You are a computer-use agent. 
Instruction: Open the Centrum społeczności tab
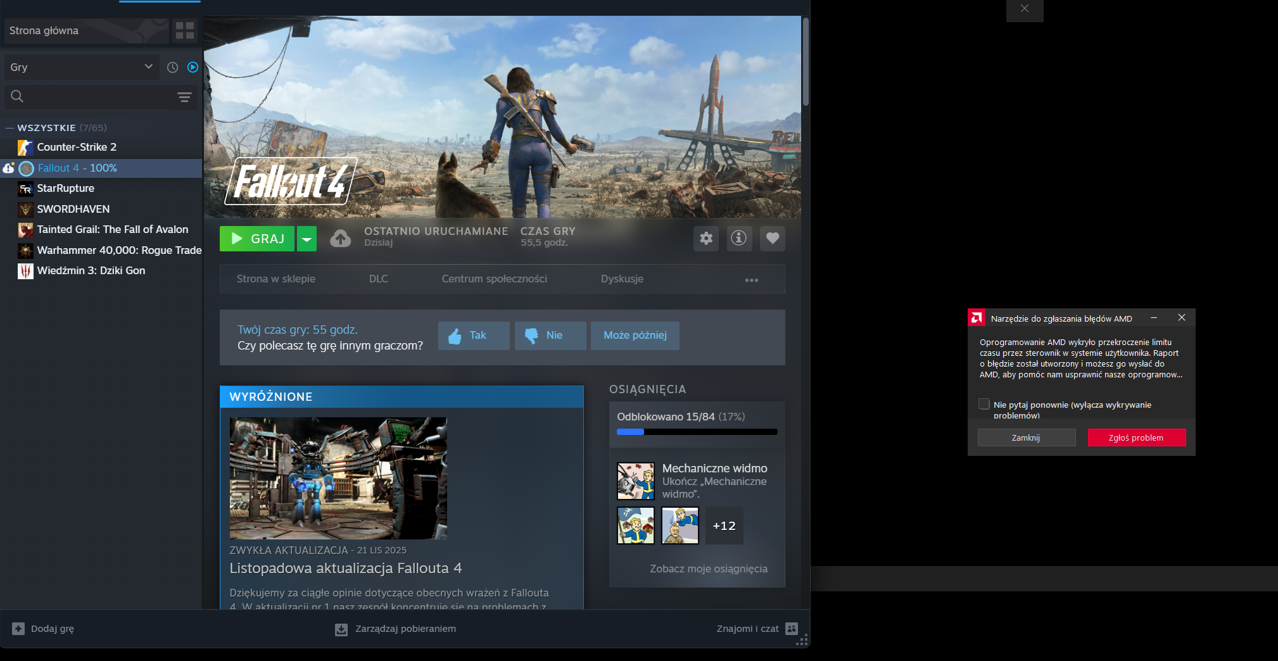(495, 279)
